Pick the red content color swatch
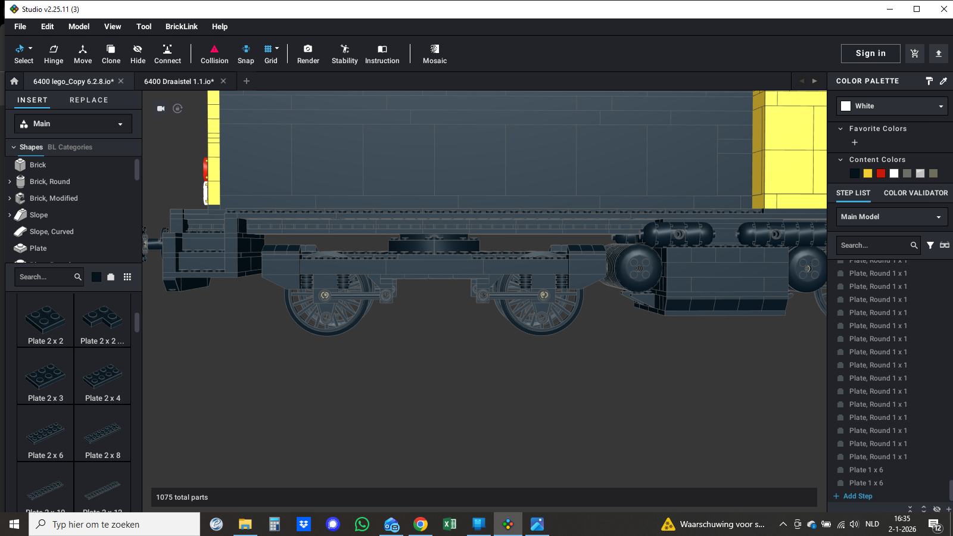The image size is (953, 536). 881,173
